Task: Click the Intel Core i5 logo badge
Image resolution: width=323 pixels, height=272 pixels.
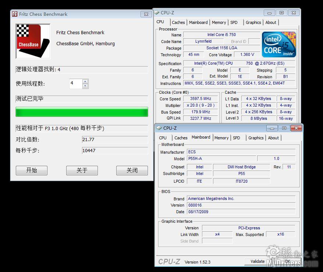Action: point(279,44)
